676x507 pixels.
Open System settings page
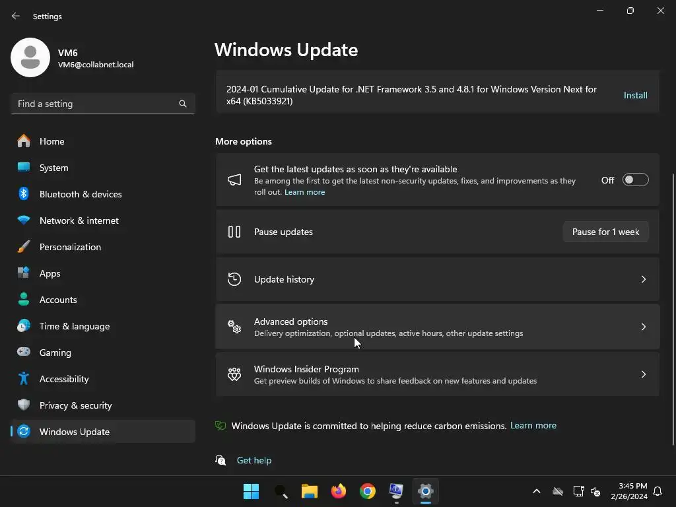(x=102, y=167)
